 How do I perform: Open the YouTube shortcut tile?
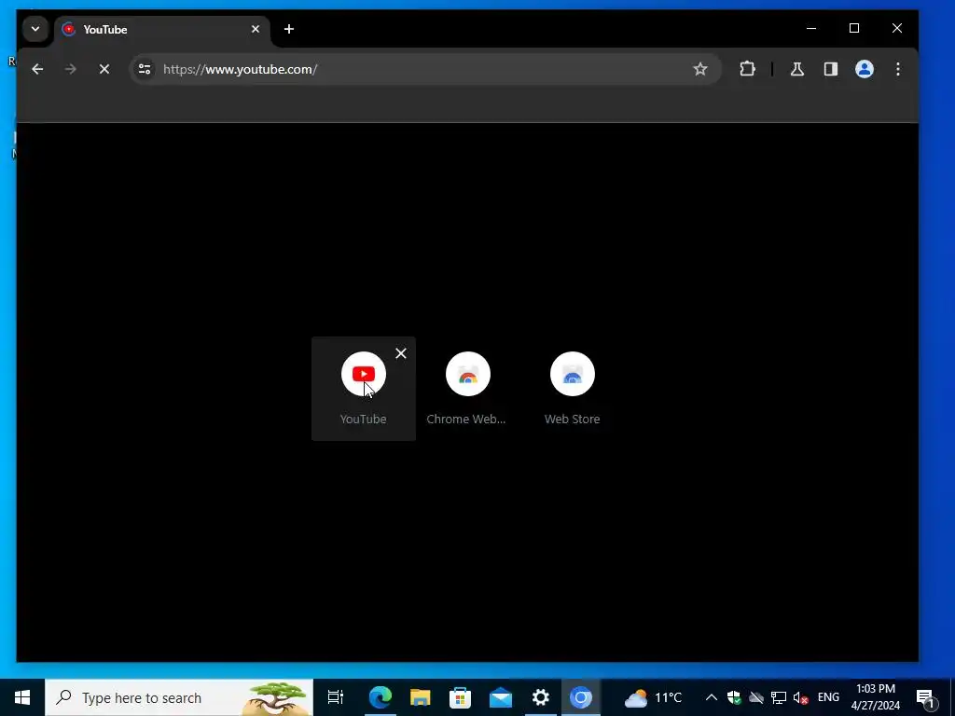tap(363, 388)
